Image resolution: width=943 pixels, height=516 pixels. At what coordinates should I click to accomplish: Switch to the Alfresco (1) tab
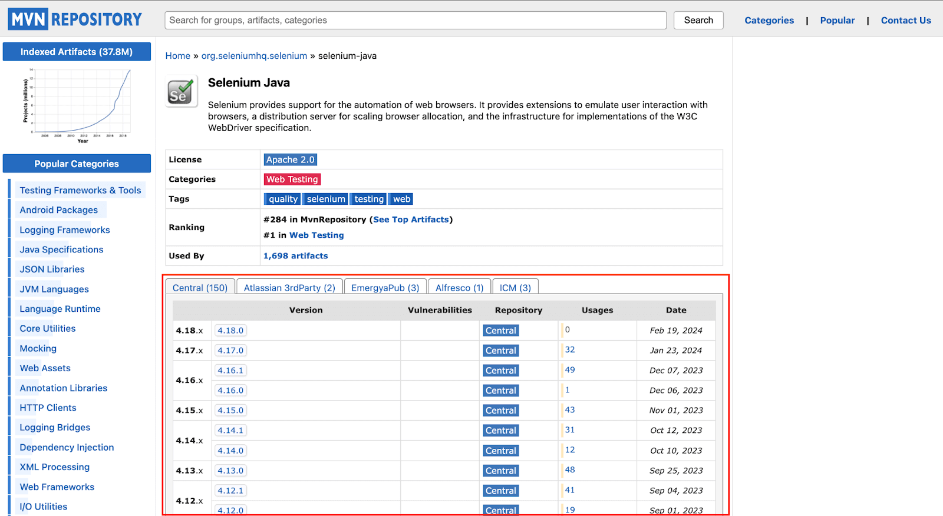[460, 288]
